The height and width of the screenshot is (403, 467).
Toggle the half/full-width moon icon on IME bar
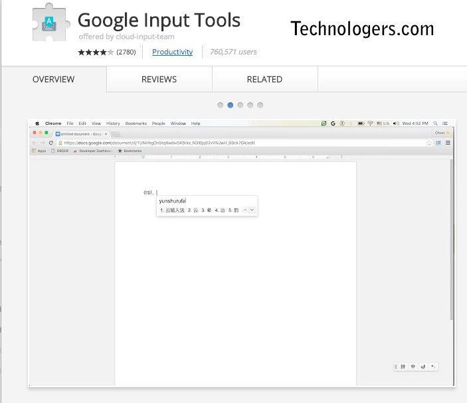tap(423, 366)
